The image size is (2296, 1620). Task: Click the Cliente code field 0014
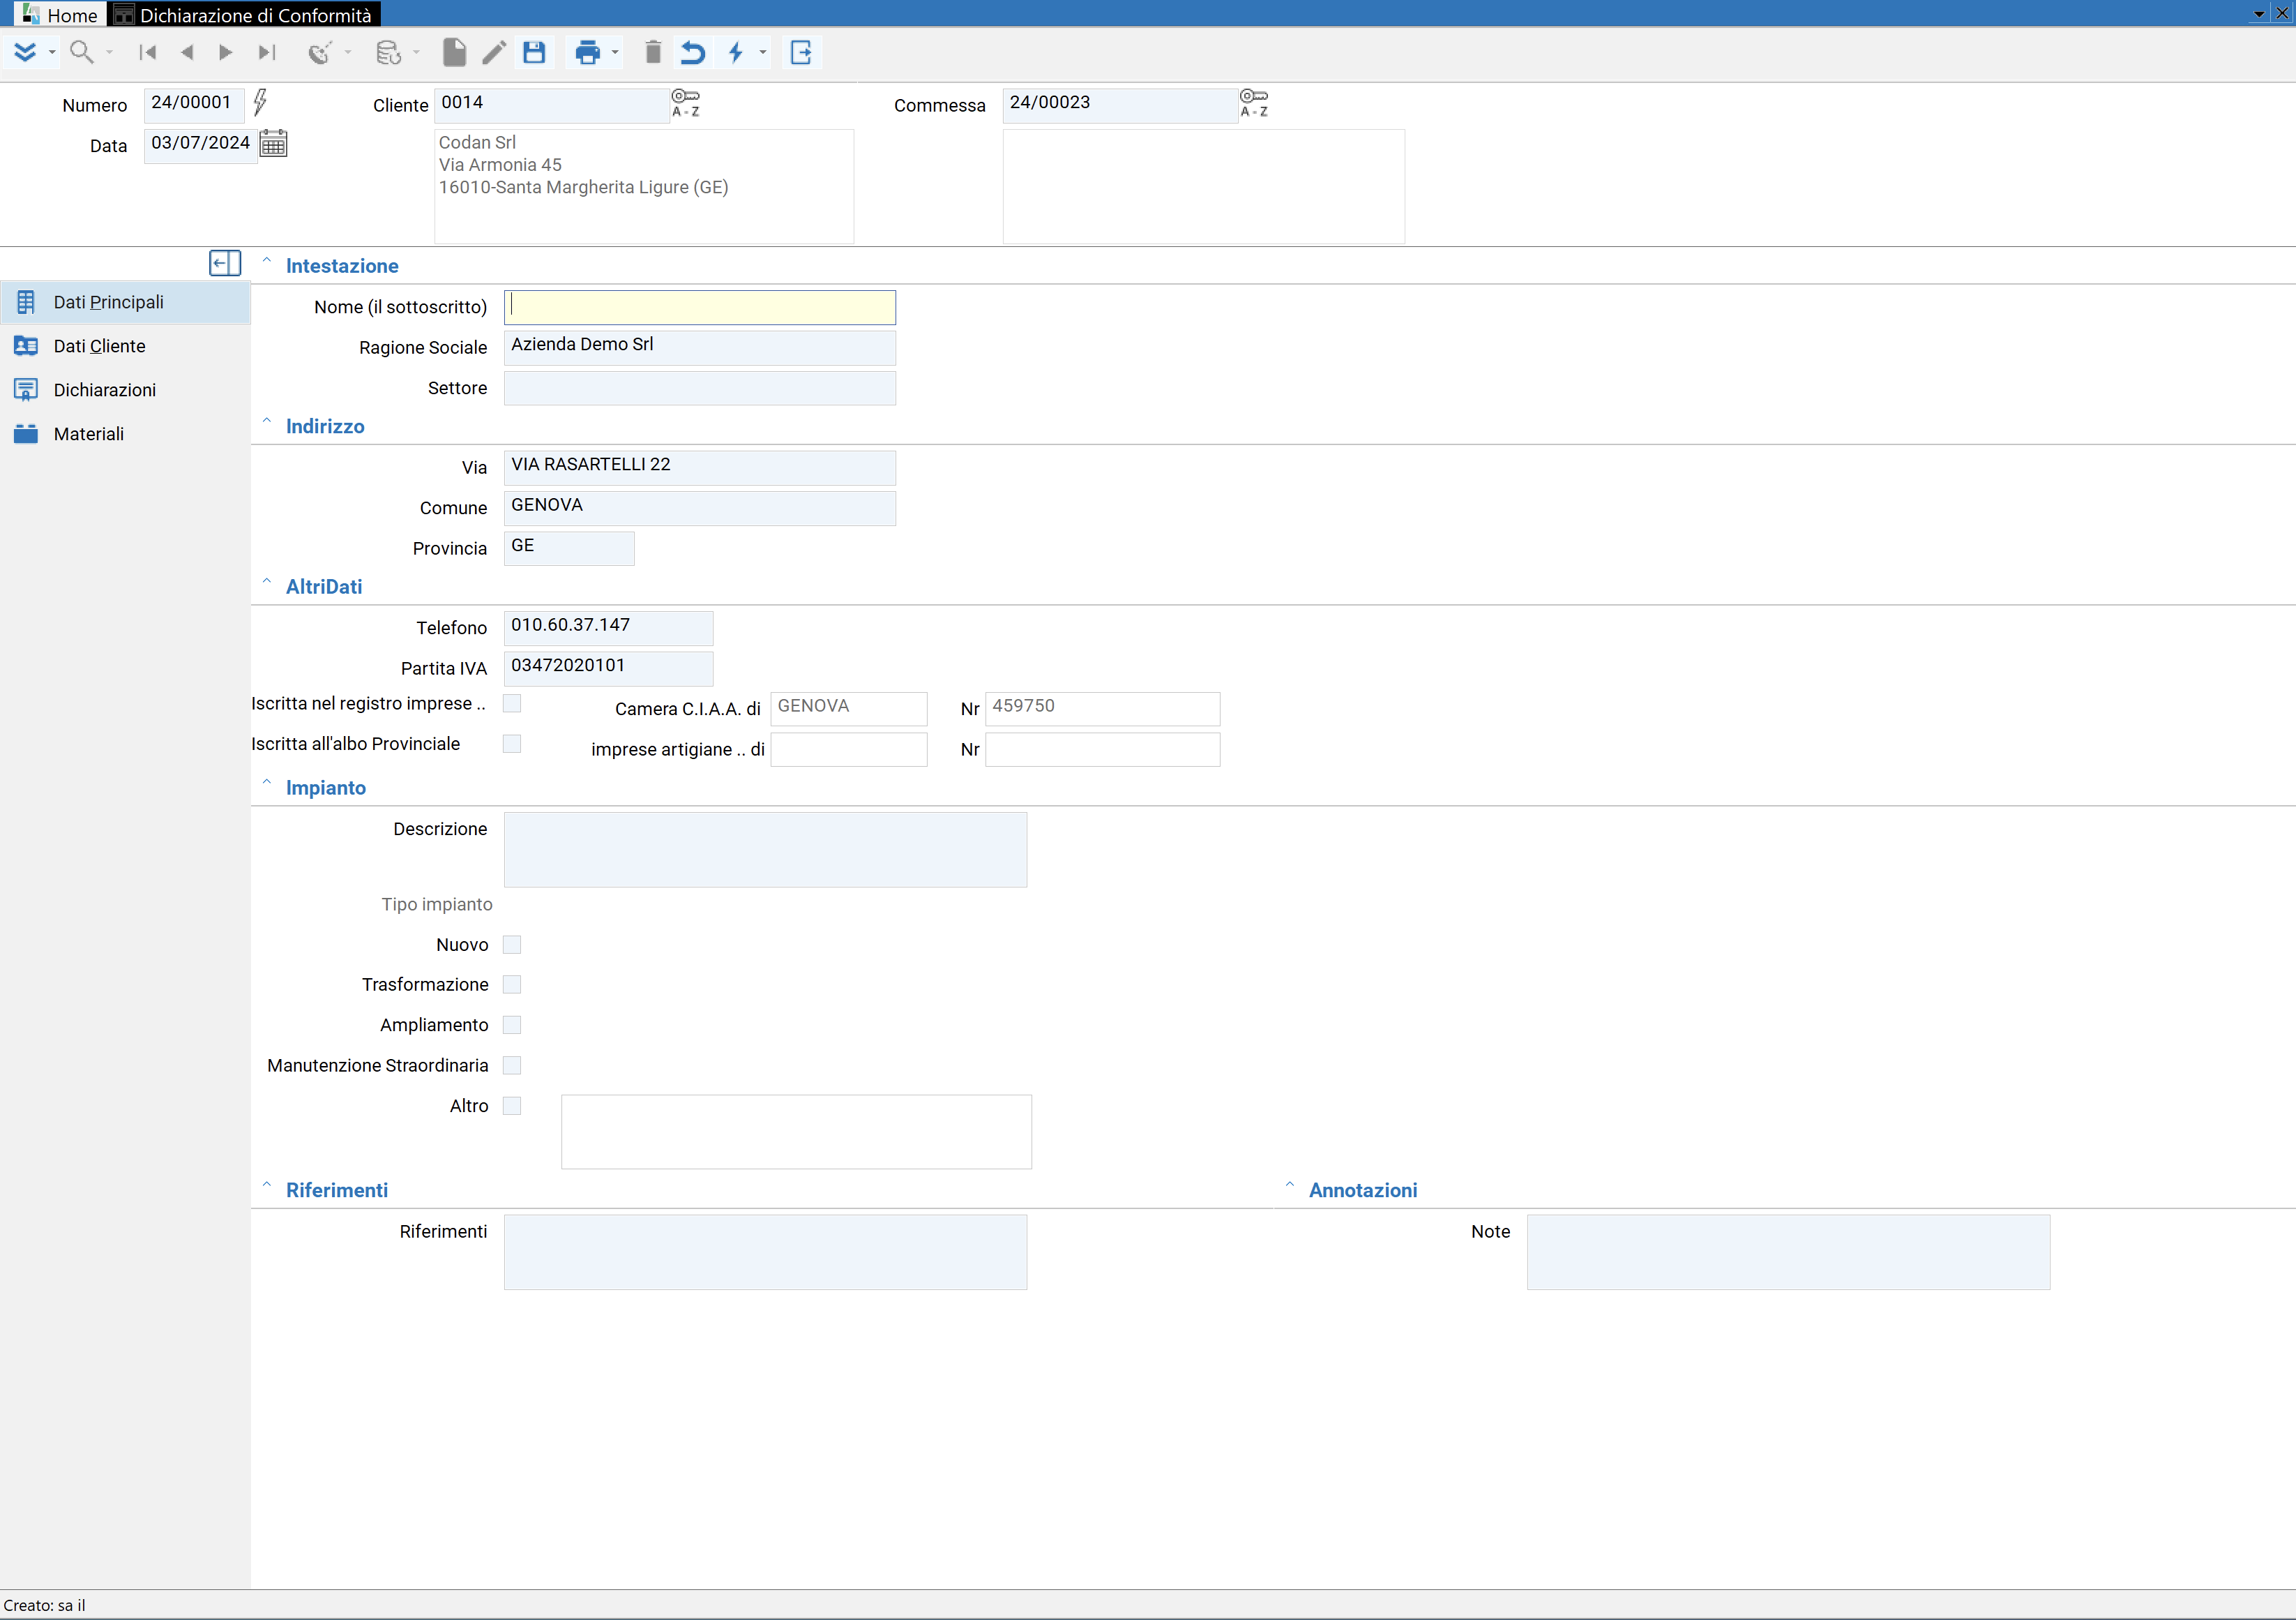pyautogui.click(x=552, y=105)
